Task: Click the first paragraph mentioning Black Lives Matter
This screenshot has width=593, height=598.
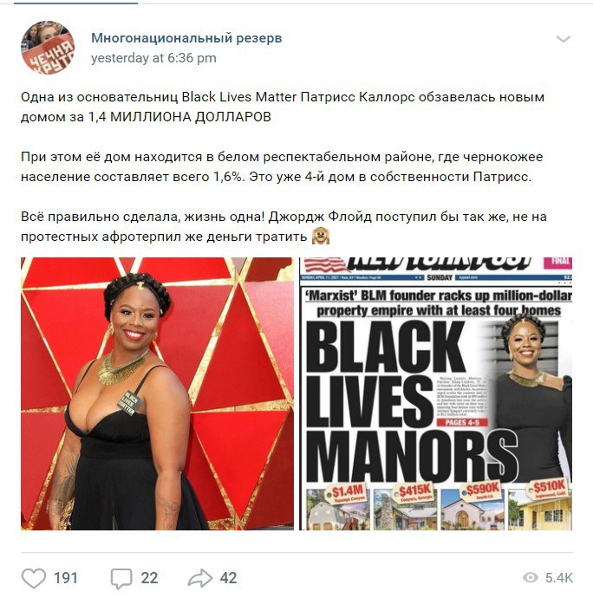Action: pos(283,107)
